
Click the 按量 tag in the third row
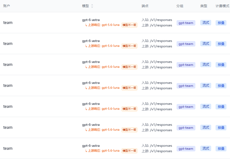(x=221, y=65)
